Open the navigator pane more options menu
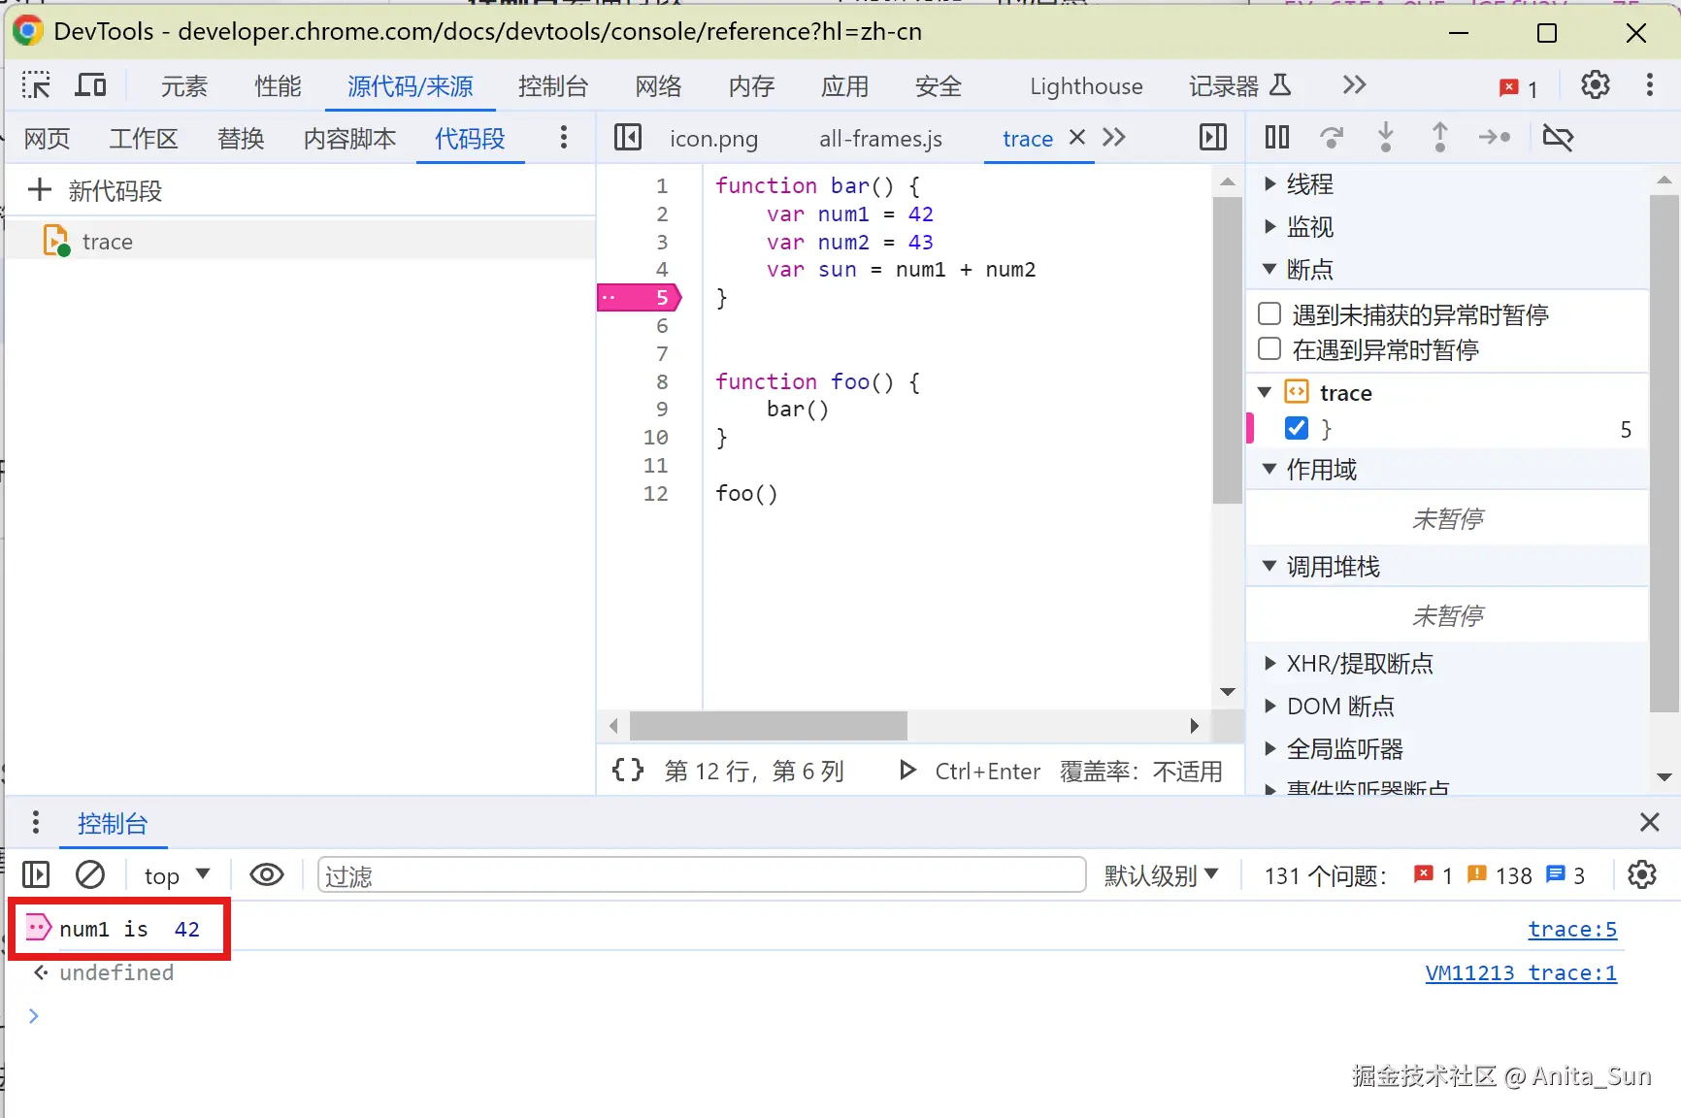The width and height of the screenshot is (1681, 1118). pos(563,138)
